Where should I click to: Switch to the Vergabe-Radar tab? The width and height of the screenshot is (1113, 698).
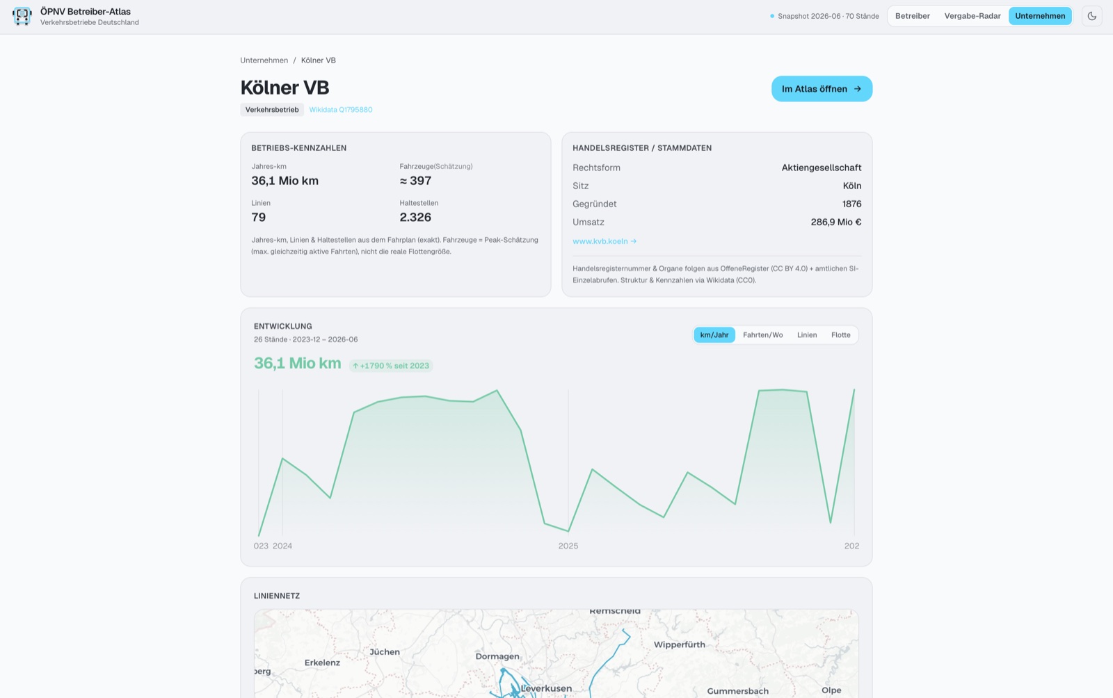[972, 16]
